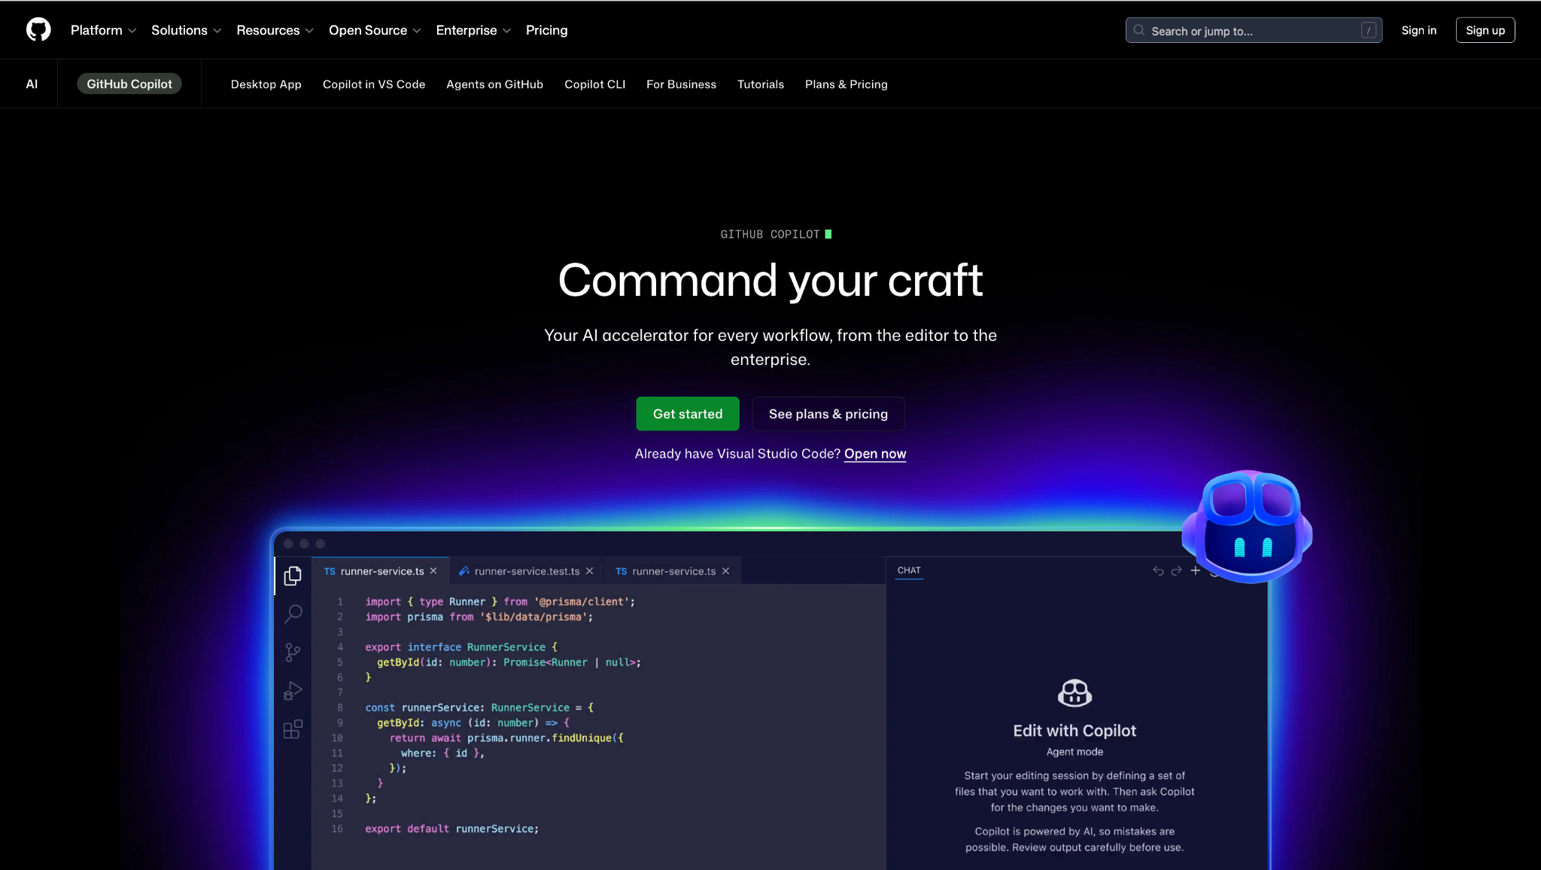Click the GitHub Octocat logo
This screenshot has height=870, width=1541.
point(38,30)
